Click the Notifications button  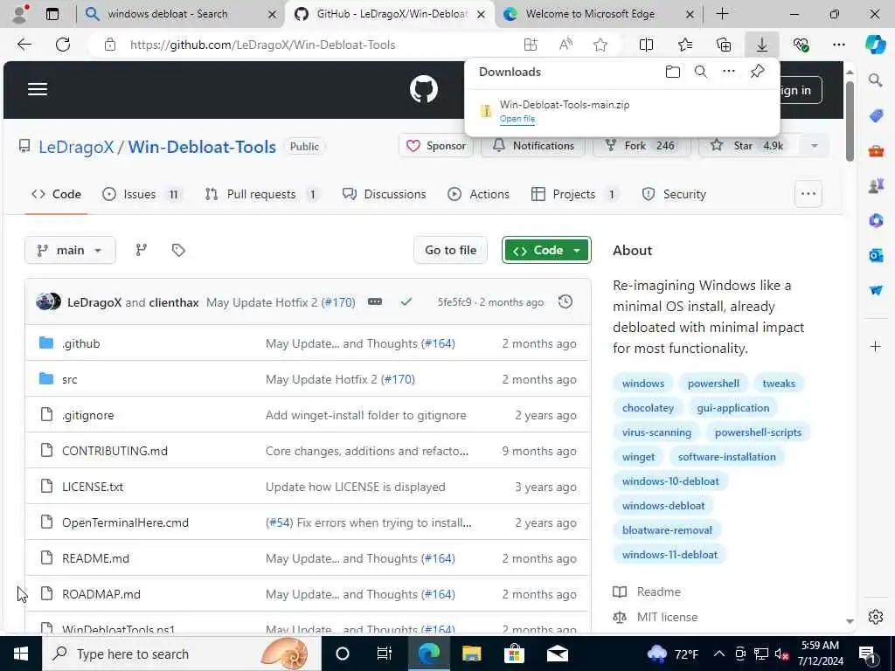point(533,146)
